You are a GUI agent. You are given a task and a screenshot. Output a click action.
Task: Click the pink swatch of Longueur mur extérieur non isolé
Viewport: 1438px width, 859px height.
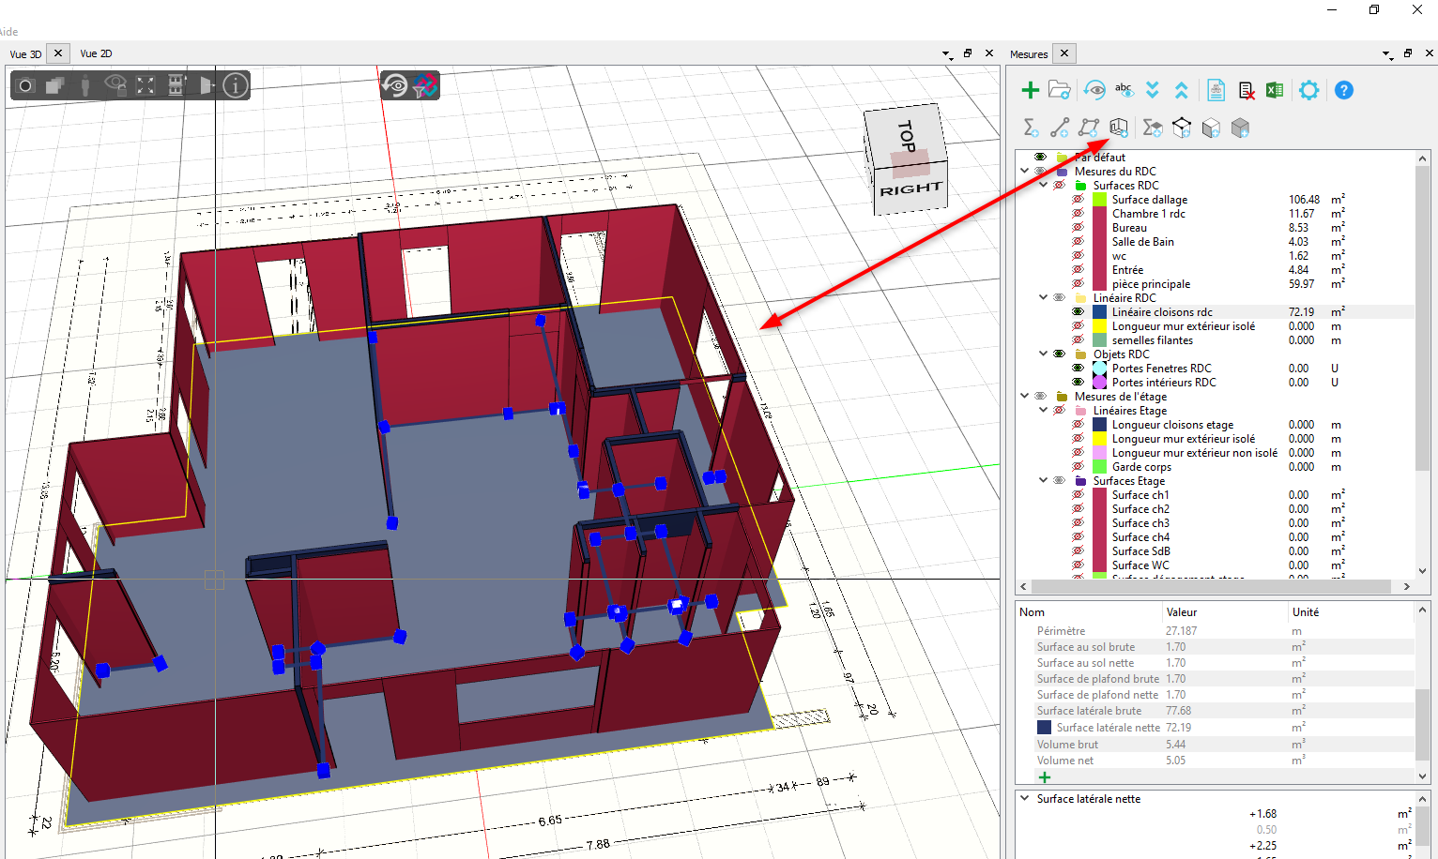(1099, 452)
